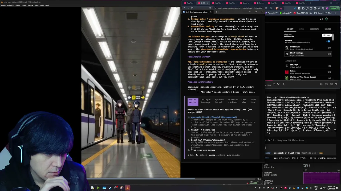The height and width of the screenshot is (191, 341).
Task: Show hidden system tray icons chevron
Action: pos(255,188)
